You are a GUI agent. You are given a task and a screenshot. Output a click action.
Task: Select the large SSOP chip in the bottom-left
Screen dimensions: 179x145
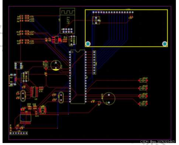coord(25,118)
